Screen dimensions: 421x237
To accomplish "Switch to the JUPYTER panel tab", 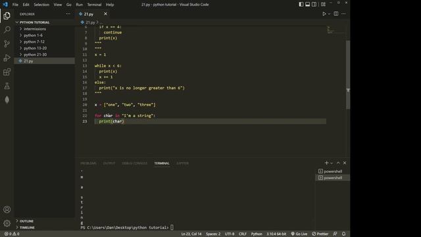I will point(183,163).
